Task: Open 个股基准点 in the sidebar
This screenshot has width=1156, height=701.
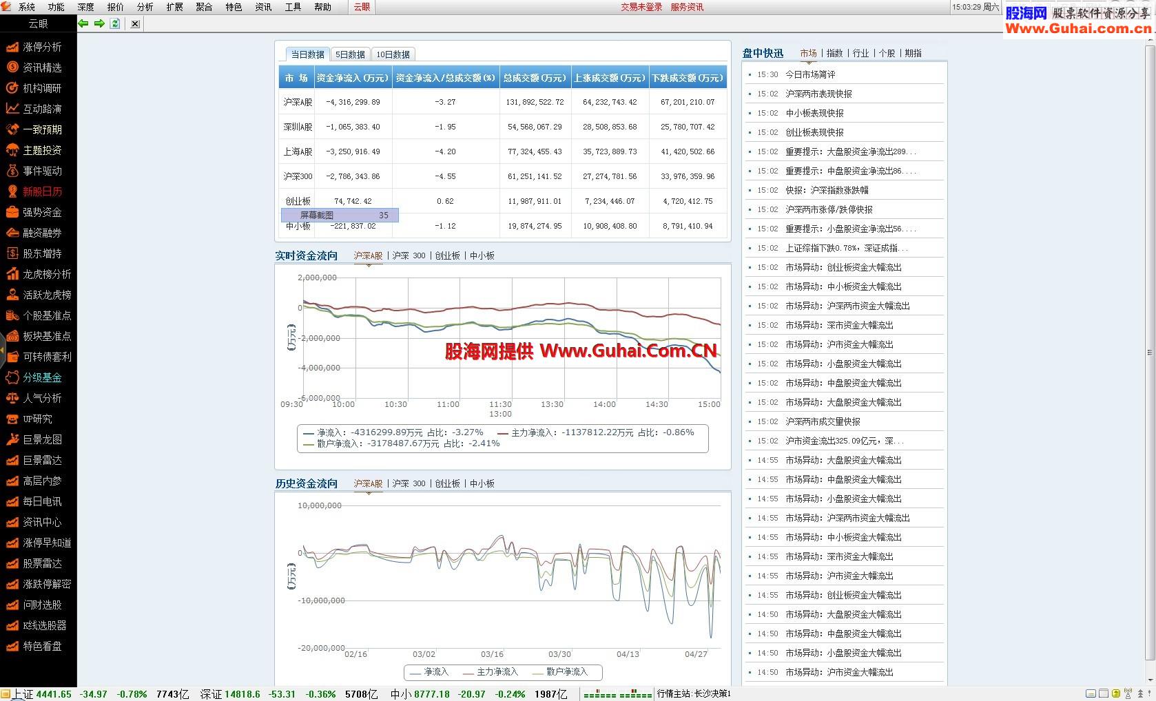Action: (x=39, y=315)
